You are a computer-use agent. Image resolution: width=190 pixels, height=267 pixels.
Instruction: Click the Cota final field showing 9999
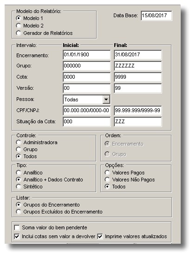[138, 77]
